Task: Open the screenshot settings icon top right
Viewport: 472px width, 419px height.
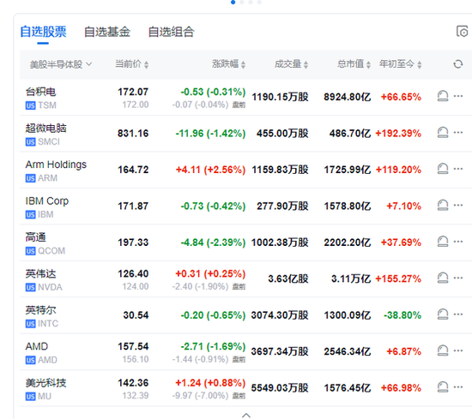Action: (x=463, y=31)
